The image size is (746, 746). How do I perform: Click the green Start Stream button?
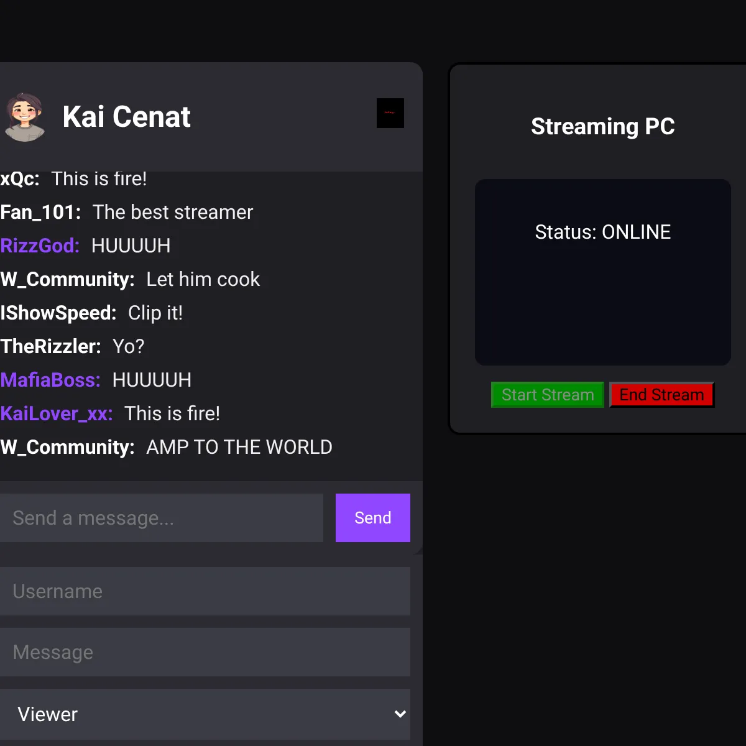pos(548,395)
